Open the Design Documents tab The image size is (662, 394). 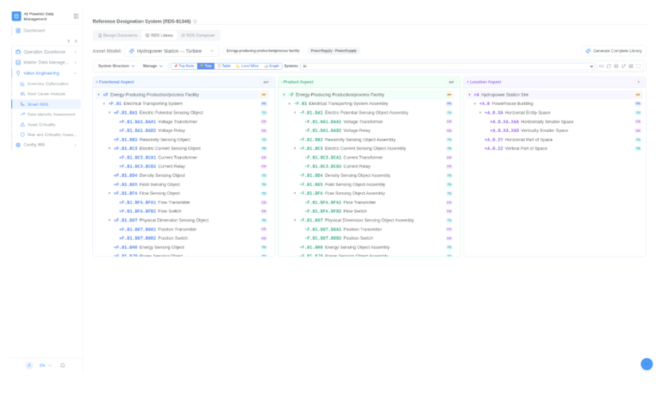(118, 35)
